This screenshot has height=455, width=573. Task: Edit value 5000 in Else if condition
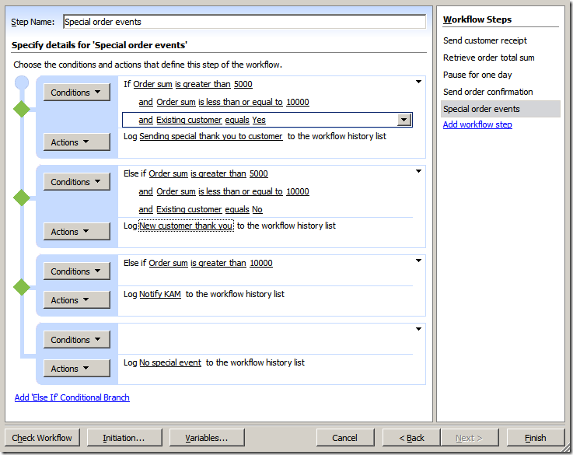click(259, 173)
